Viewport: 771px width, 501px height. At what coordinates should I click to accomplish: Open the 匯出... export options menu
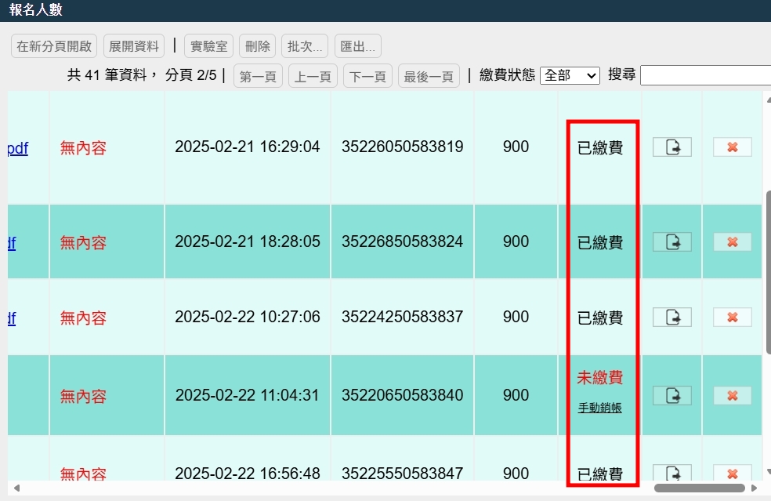tap(357, 45)
